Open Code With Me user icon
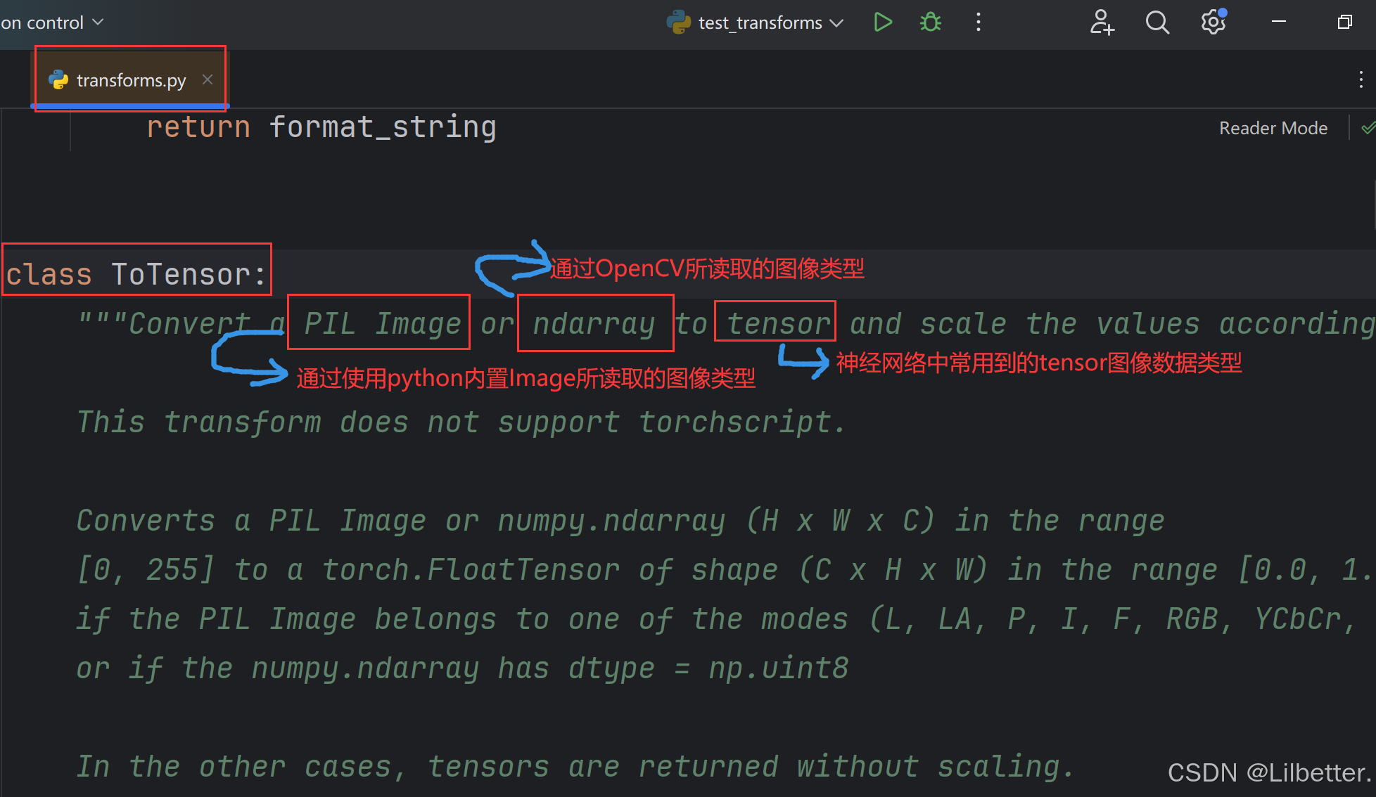 point(1102,22)
